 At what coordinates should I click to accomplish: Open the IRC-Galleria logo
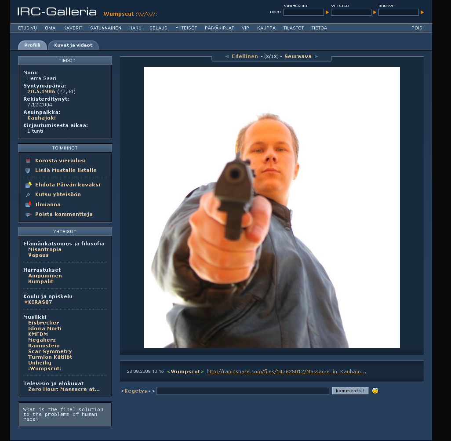click(57, 12)
